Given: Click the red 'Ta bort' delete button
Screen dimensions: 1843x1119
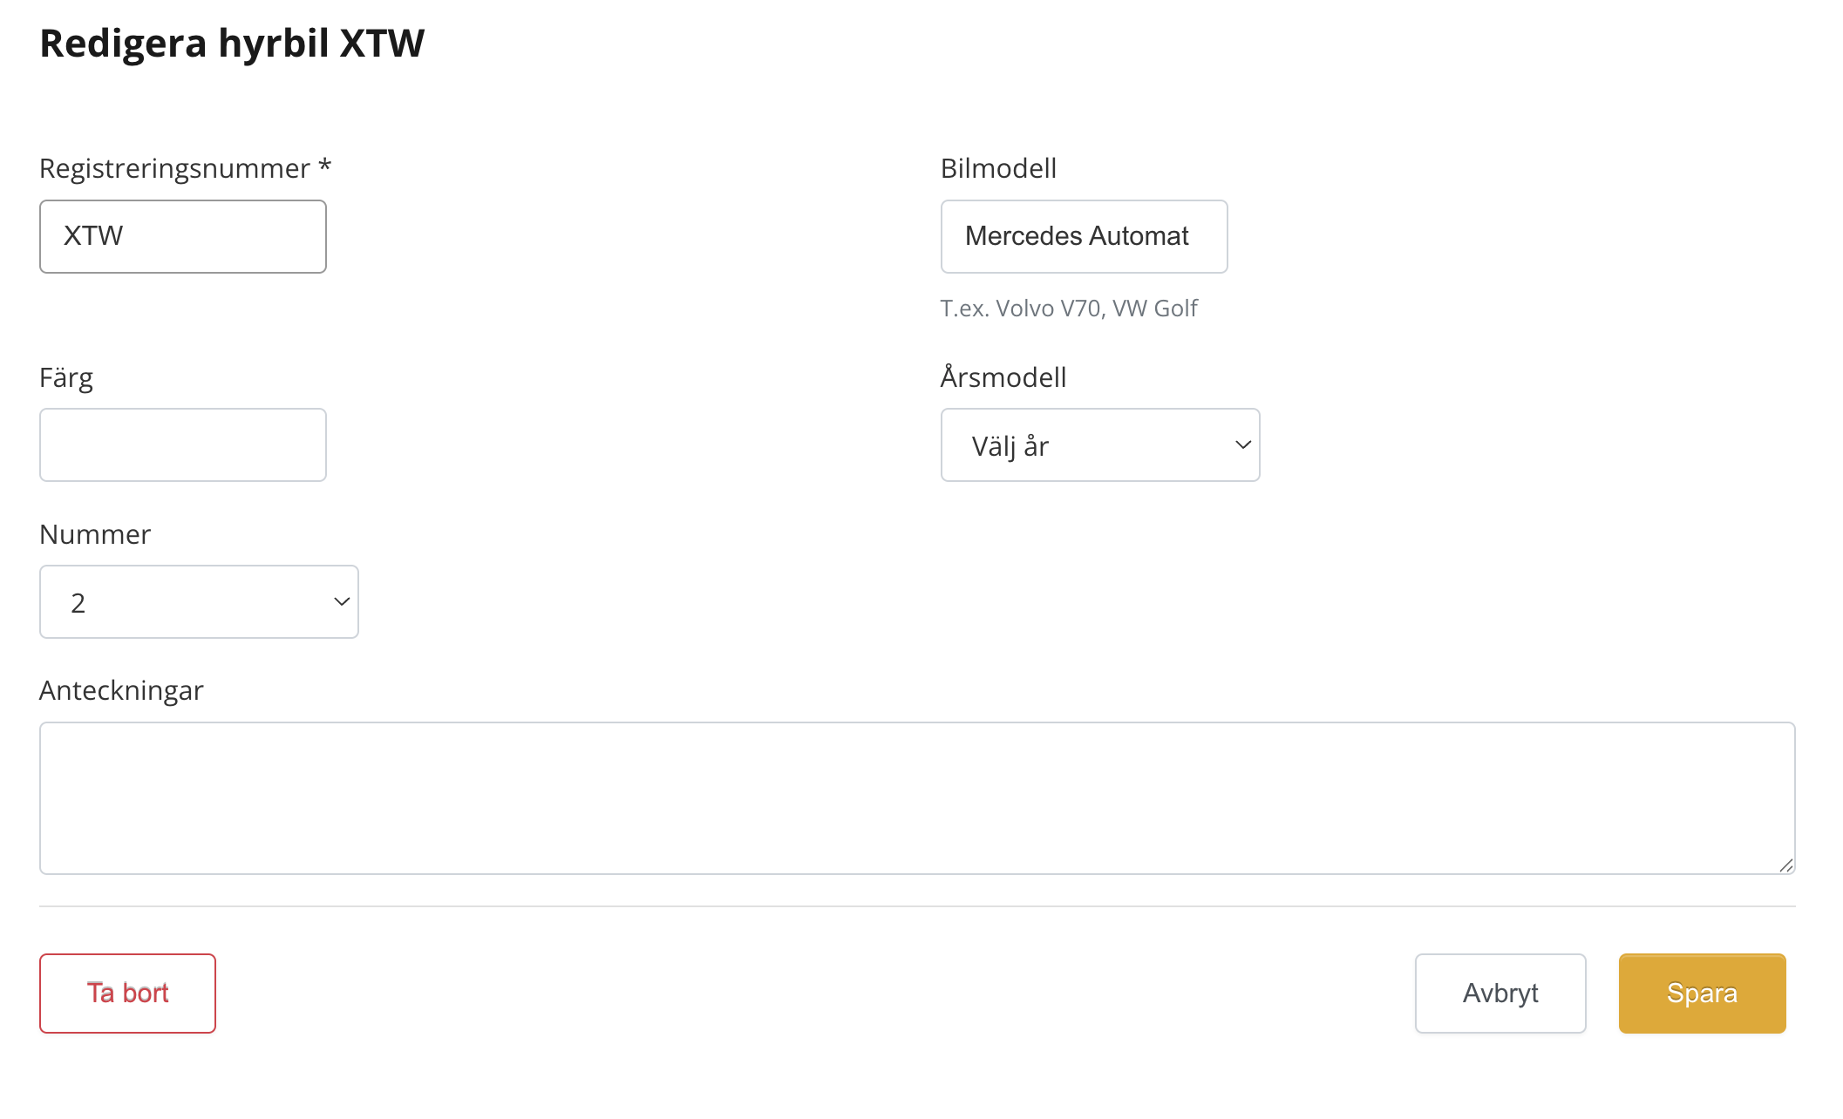Looking at the screenshot, I should pyautogui.click(x=127, y=994).
